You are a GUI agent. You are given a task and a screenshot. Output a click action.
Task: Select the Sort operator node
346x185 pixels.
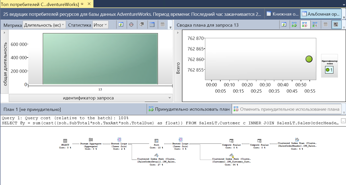pos(156,144)
